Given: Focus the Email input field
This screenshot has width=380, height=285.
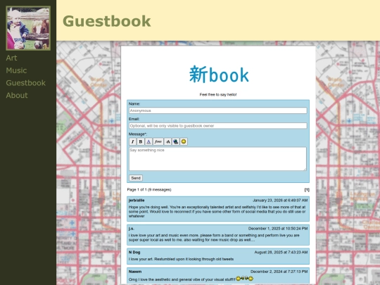Looking at the screenshot, I should tap(218, 126).
